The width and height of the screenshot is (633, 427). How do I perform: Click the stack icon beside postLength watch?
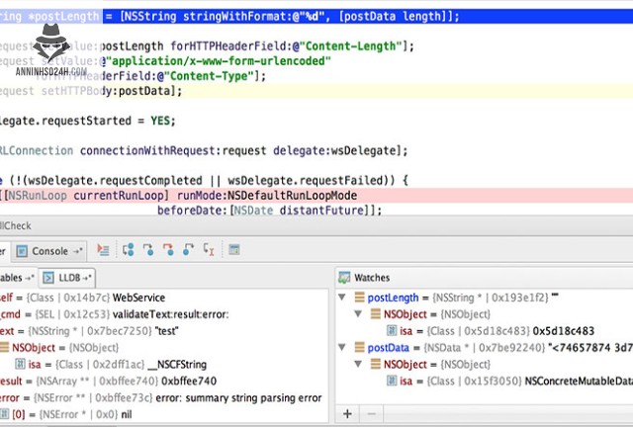point(359,298)
